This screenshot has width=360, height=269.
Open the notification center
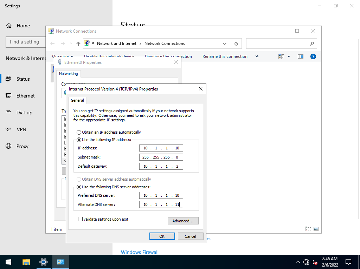tap(348, 262)
